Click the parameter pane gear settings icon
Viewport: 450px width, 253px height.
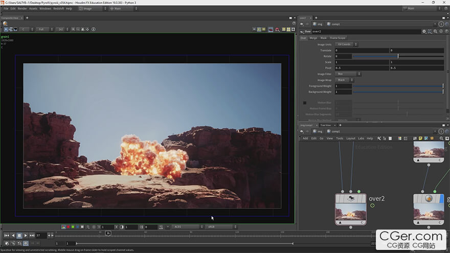click(424, 32)
